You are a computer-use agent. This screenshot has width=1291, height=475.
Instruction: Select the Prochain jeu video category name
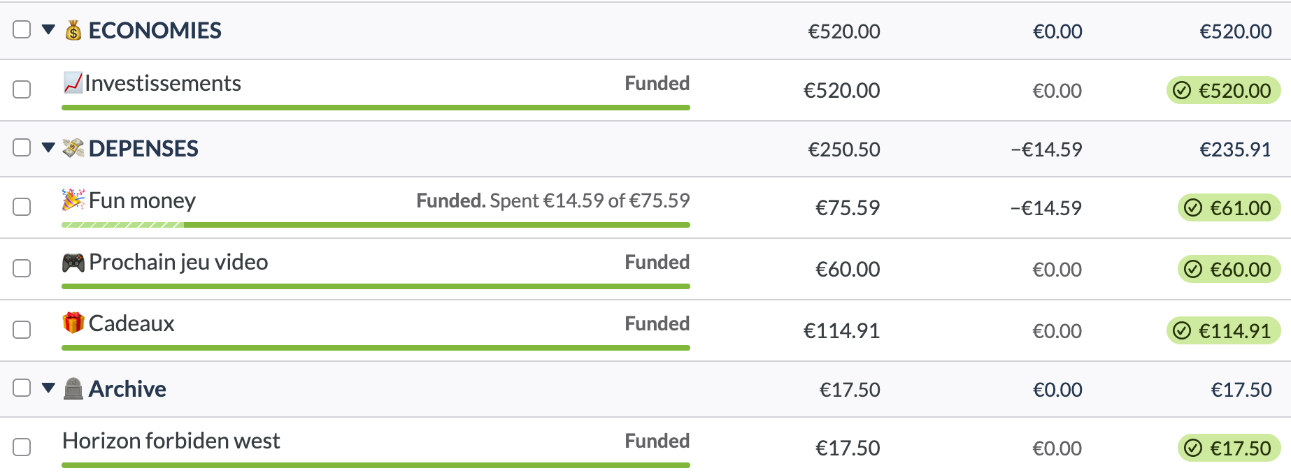178,262
